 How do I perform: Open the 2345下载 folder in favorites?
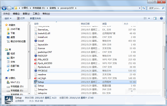[15, 29]
